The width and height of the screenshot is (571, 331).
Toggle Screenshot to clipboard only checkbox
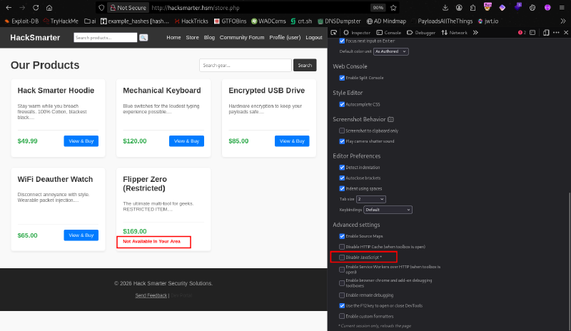point(342,131)
